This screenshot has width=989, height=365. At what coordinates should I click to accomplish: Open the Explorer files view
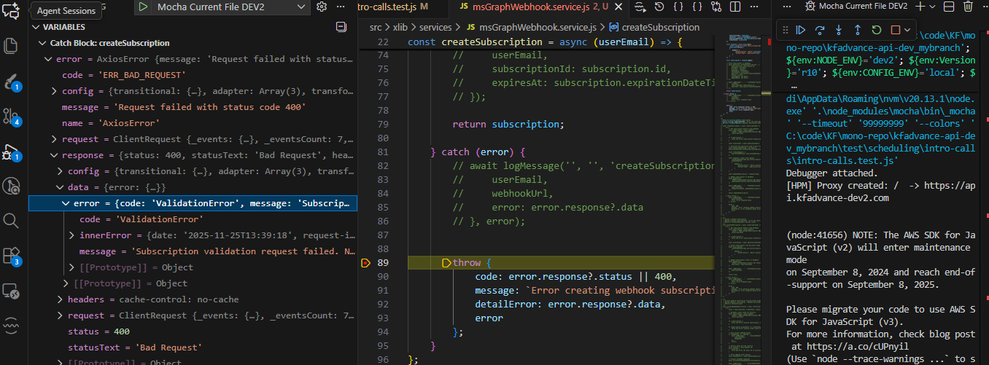[11, 45]
